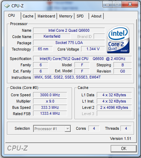Click the Code Name value 'Kentsfield'
The image size is (141, 158).
52,36
